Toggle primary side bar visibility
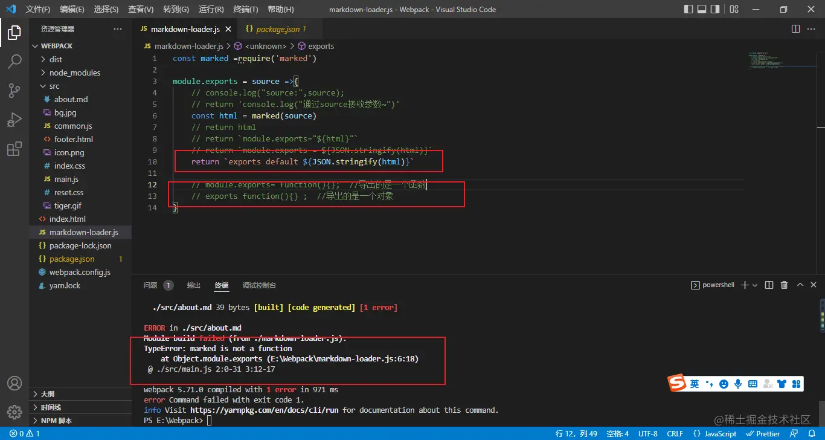 pyautogui.click(x=689, y=9)
